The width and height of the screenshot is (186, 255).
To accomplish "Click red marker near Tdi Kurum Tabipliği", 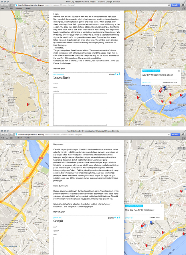I will (x=163, y=249).
